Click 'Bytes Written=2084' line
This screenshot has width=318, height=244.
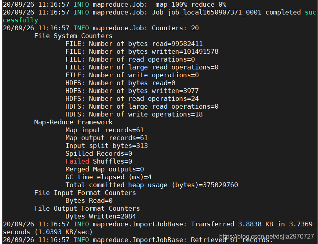(101, 217)
